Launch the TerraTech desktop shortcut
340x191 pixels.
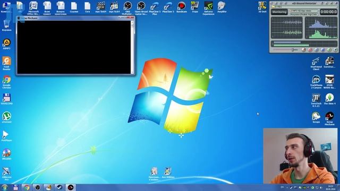click(x=316, y=100)
